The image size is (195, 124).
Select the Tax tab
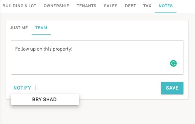point(147,6)
